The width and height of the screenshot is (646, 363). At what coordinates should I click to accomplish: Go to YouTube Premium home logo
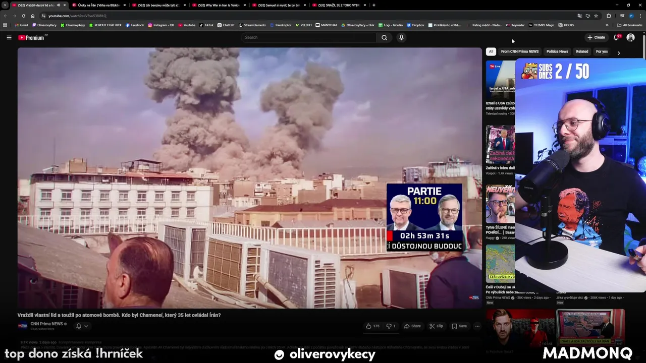tap(32, 37)
